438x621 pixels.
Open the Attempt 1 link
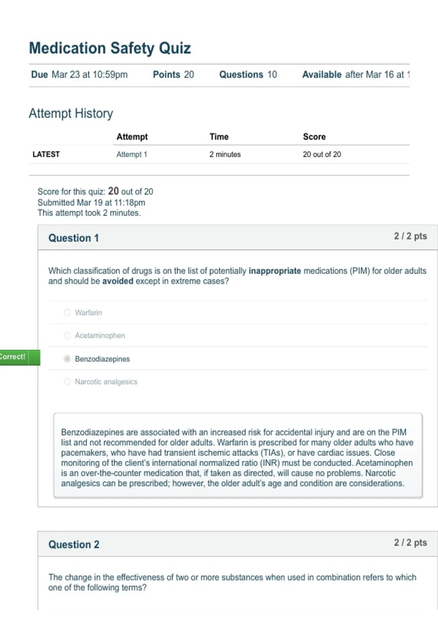pos(131,155)
